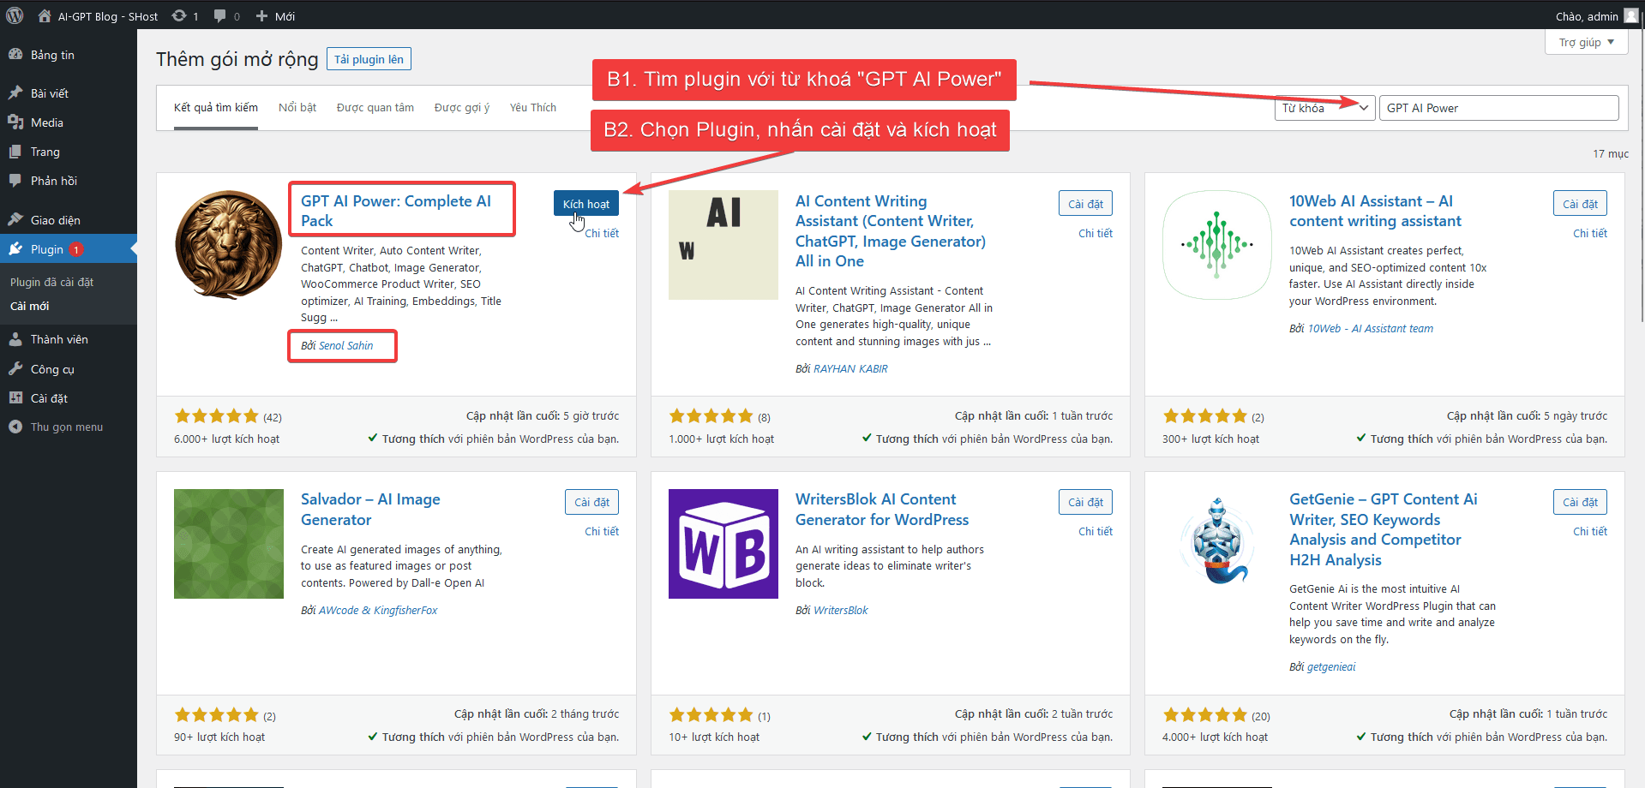Screen dimensions: 1645x788
Task: Click the GPT AI Power lion thumbnail
Action: tap(228, 244)
